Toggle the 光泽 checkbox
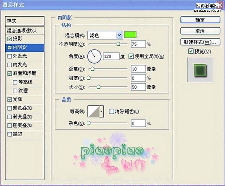 (9, 99)
